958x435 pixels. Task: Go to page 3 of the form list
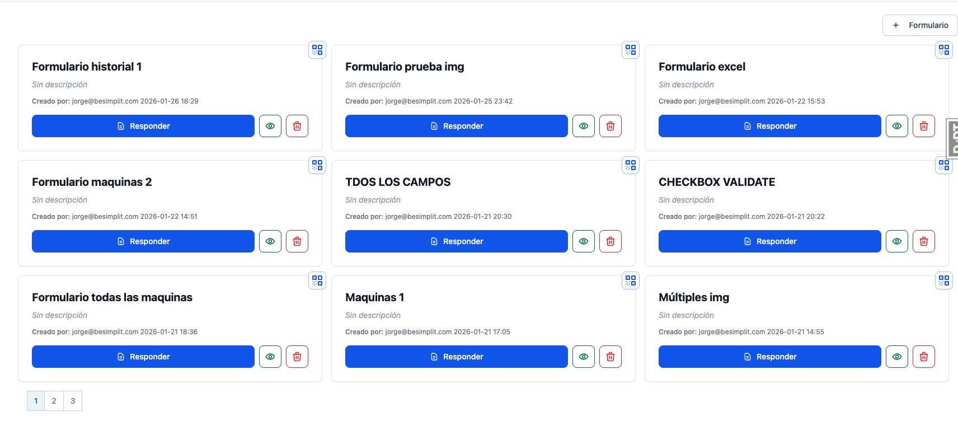[73, 400]
